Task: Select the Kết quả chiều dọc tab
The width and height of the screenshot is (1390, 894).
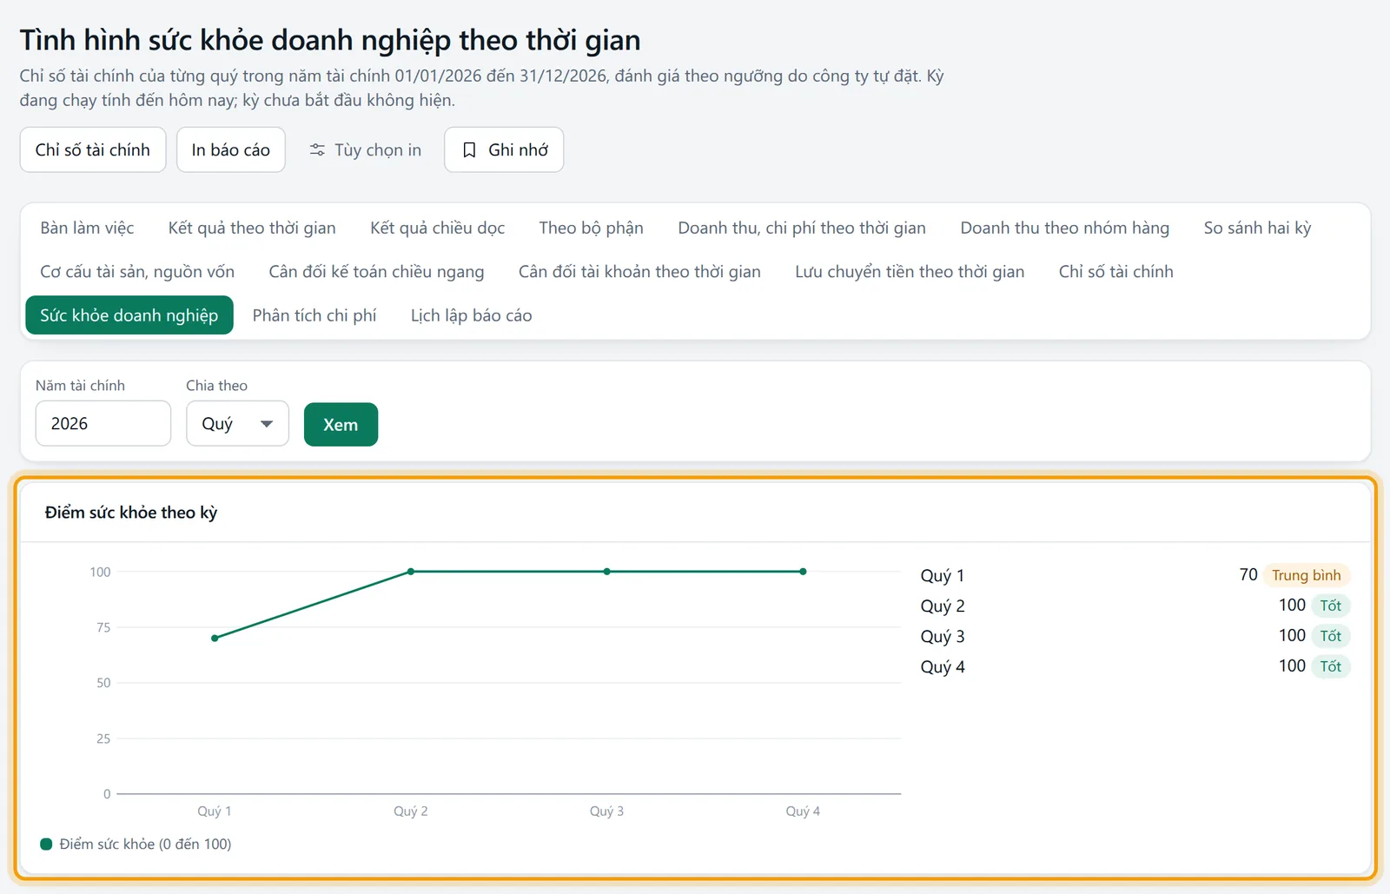Action: 437,228
